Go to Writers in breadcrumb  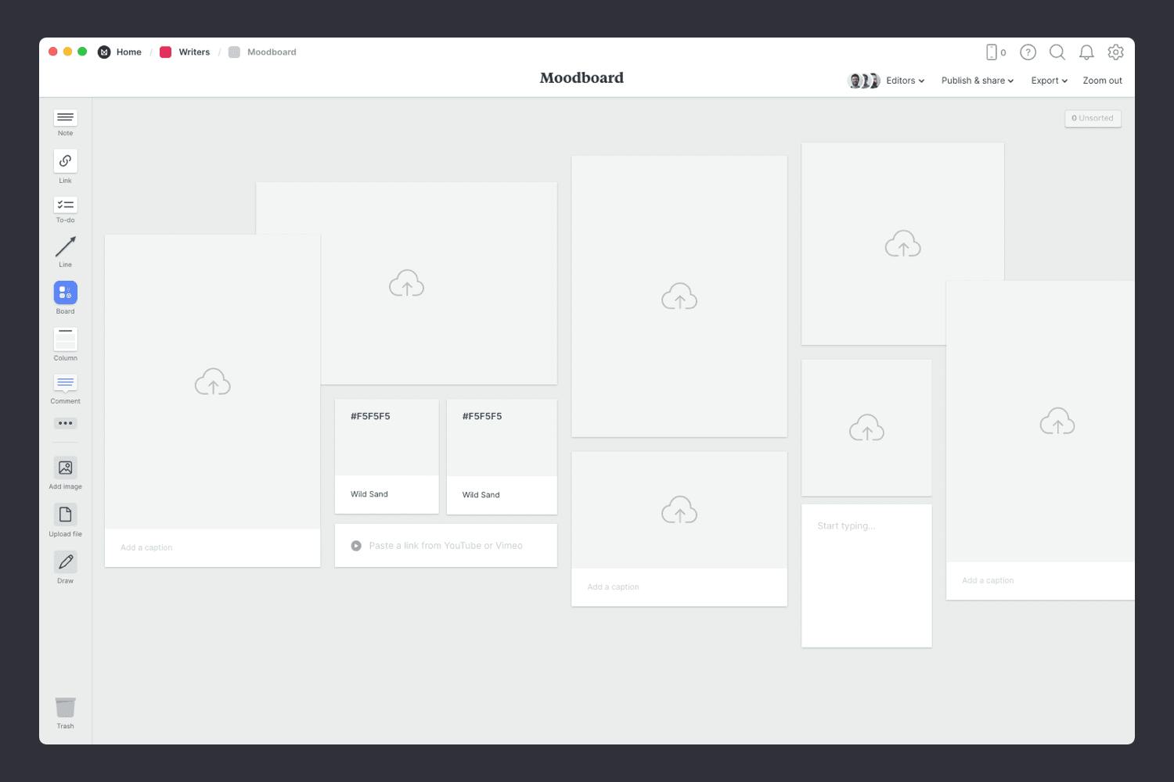pyautogui.click(x=193, y=52)
